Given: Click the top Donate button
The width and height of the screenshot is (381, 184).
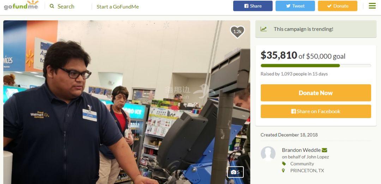Looking at the screenshot, I should (x=338, y=6).
